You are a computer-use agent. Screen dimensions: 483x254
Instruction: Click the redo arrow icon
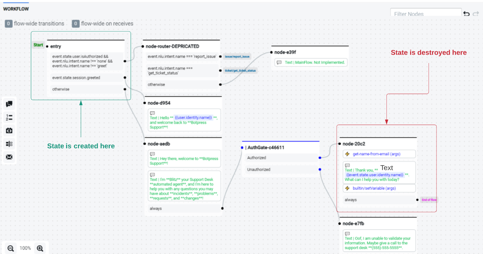coord(476,14)
